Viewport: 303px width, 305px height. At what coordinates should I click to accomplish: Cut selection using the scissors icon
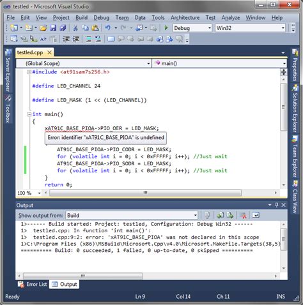(x=75, y=28)
